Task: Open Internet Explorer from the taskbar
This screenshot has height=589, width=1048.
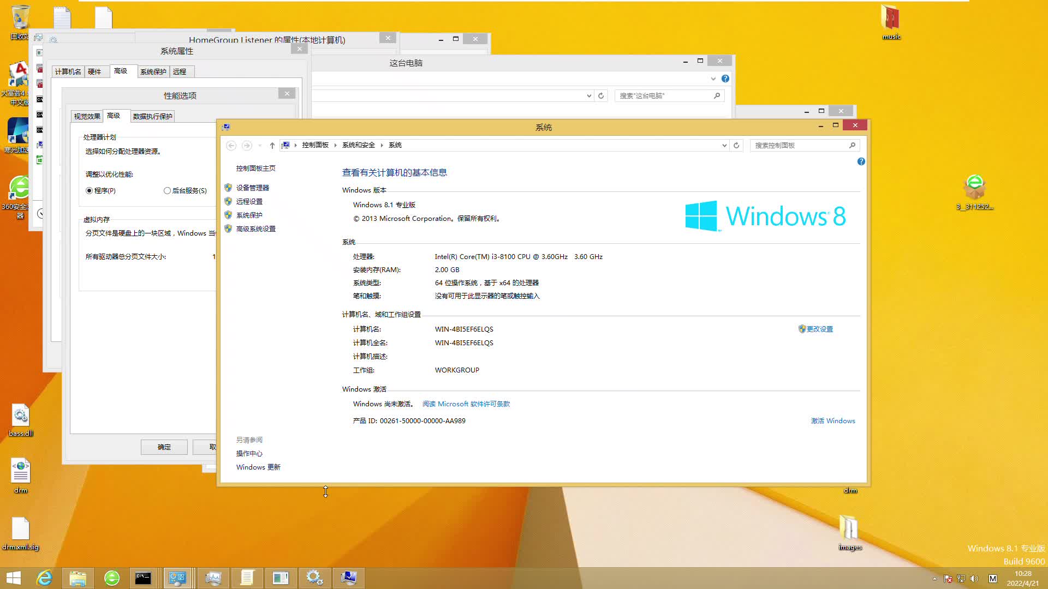Action: [x=44, y=578]
